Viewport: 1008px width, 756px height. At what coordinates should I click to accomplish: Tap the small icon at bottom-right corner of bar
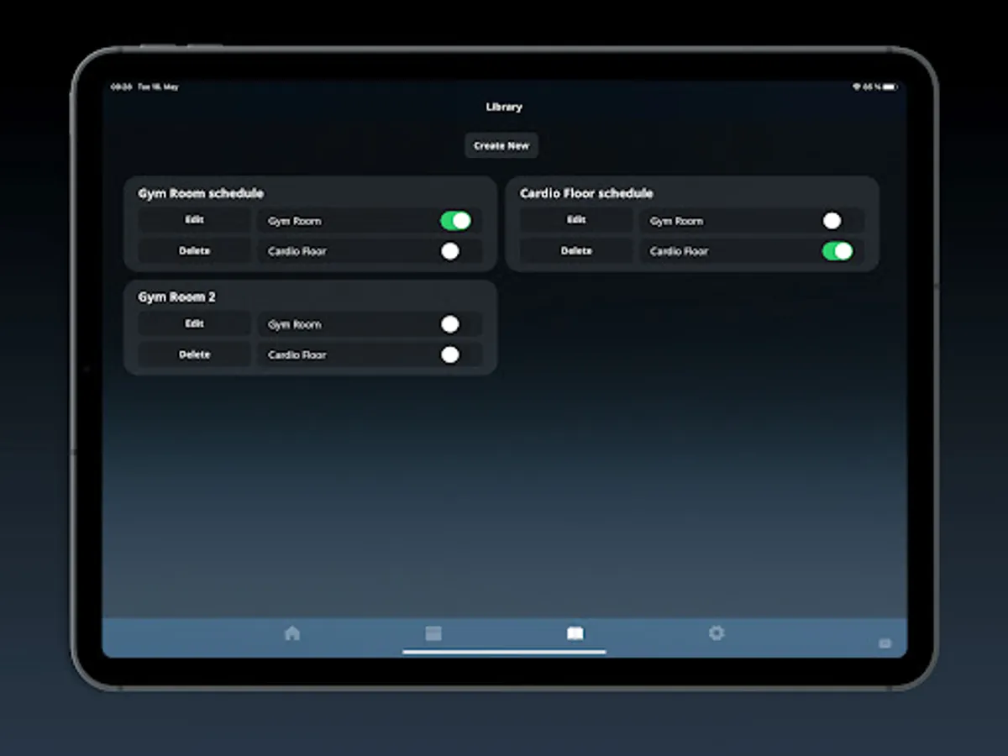click(x=885, y=643)
